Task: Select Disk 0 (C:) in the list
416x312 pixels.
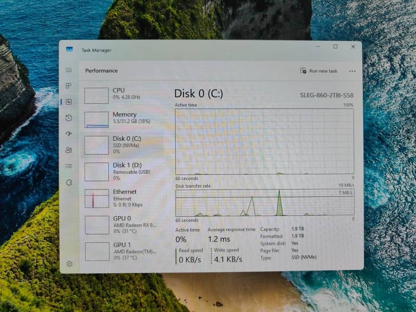Action: pos(123,145)
